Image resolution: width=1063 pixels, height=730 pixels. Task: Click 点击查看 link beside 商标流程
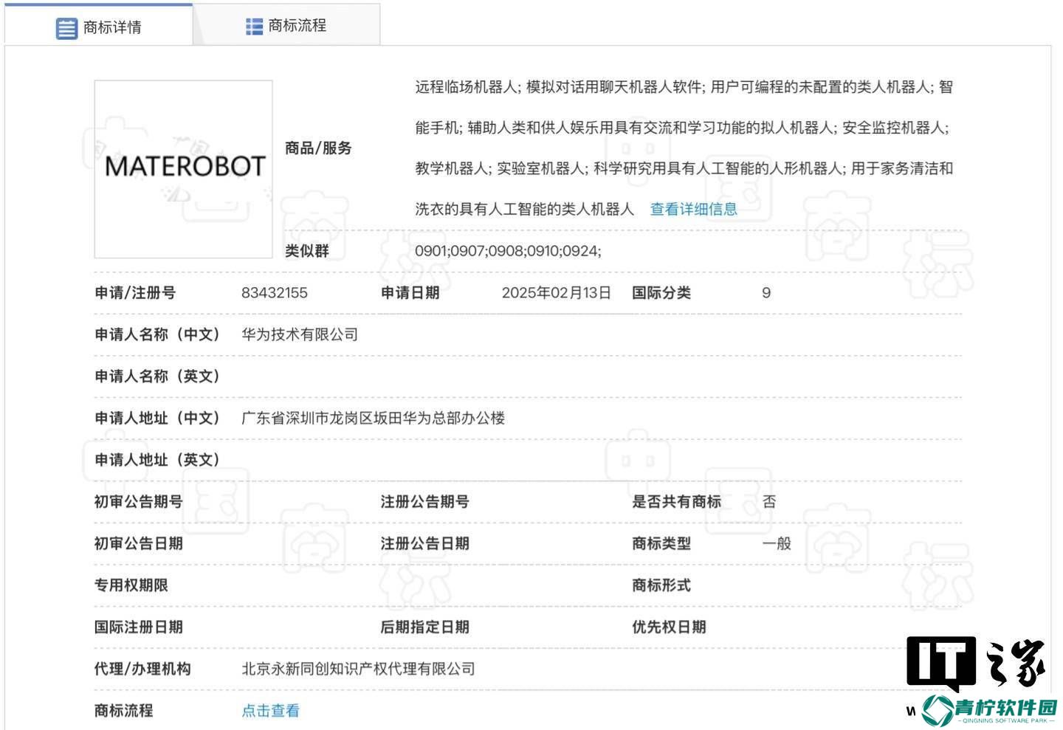pos(270,711)
